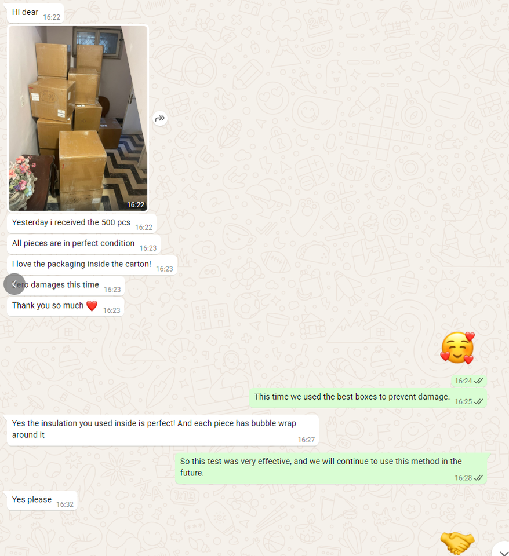Click the handshake emoji message
Viewport: 509px width, 556px height.
pos(457,543)
